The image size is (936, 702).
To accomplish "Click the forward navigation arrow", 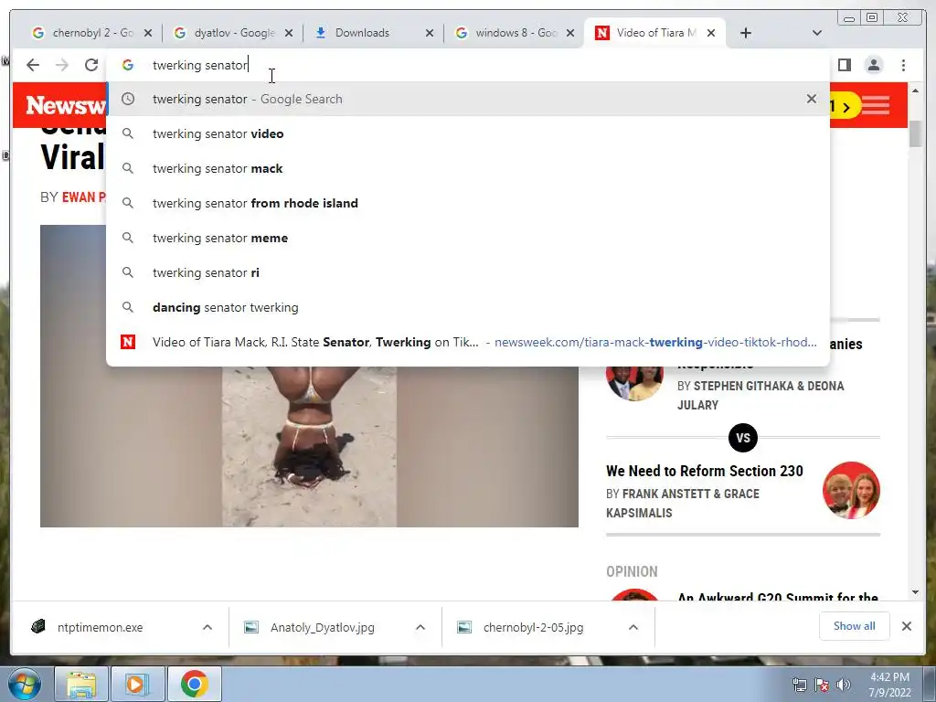I will [62, 65].
